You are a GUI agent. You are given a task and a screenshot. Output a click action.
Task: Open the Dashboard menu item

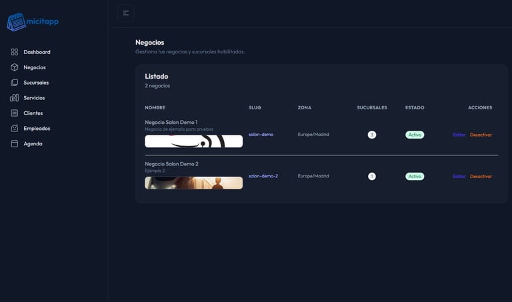click(x=37, y=52)
